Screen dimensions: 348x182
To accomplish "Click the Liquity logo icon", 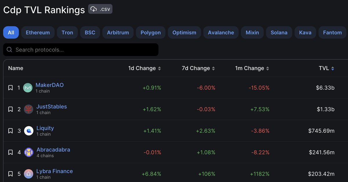I will point(28,131).
